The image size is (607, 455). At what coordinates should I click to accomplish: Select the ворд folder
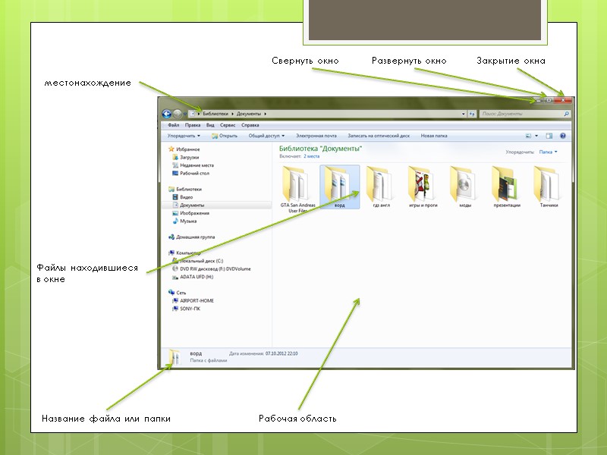pos(339,187)
